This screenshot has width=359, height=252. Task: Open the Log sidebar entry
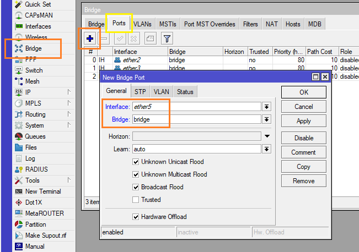[30, 158]
